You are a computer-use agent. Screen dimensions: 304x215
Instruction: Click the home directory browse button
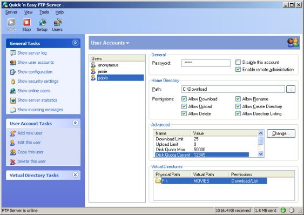pyautogui.click(x=291, y=89)
